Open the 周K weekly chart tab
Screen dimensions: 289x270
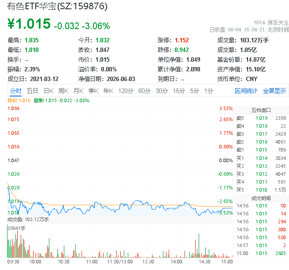(63, 91)
